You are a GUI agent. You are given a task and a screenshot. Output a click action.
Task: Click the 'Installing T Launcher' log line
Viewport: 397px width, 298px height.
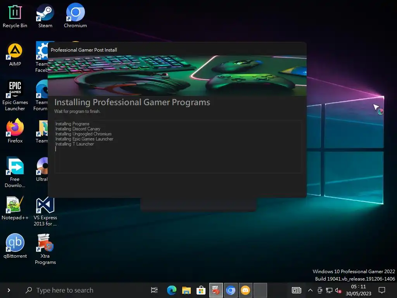(x=74, y=144)
